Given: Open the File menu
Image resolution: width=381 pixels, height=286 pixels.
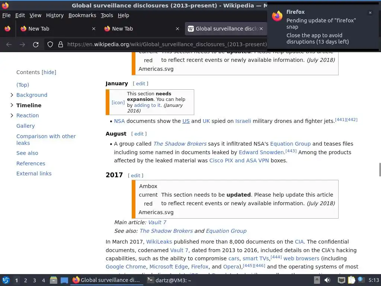Looking at the screenshot, I should tap(6, 15).
